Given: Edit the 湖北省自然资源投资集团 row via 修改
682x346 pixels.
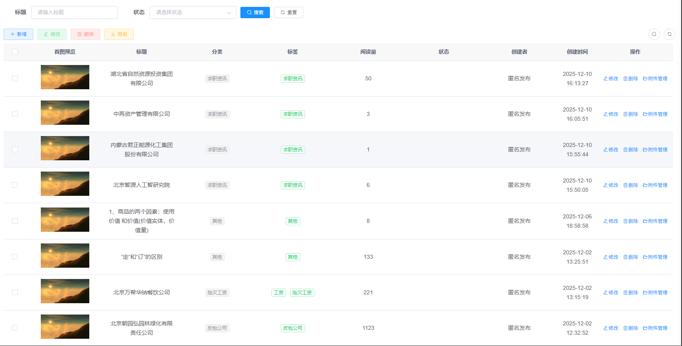Looking at the screenshot, I should click(611, 79).
